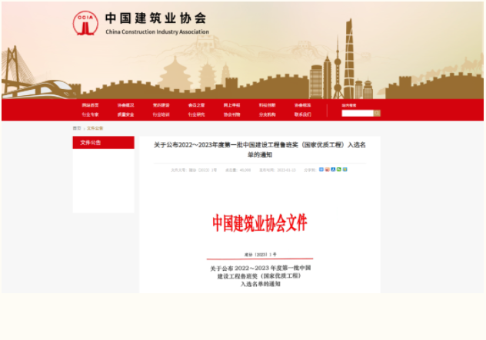Viewport: 486px width, 340px height.
Task: Open the 行业培训 menu item
Action: click(x=161, y=114)
